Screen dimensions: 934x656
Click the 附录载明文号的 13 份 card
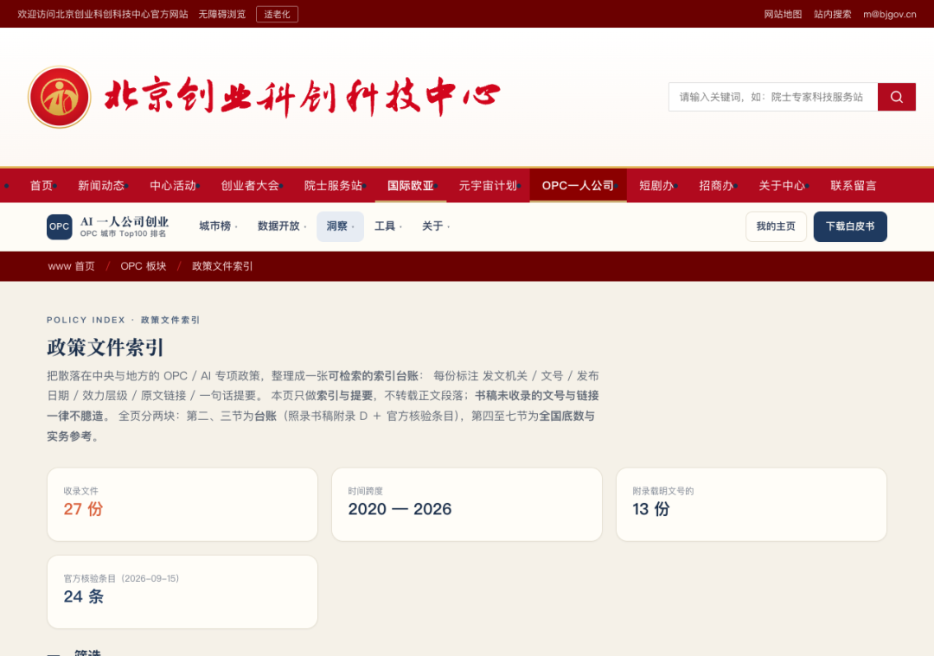752,504
